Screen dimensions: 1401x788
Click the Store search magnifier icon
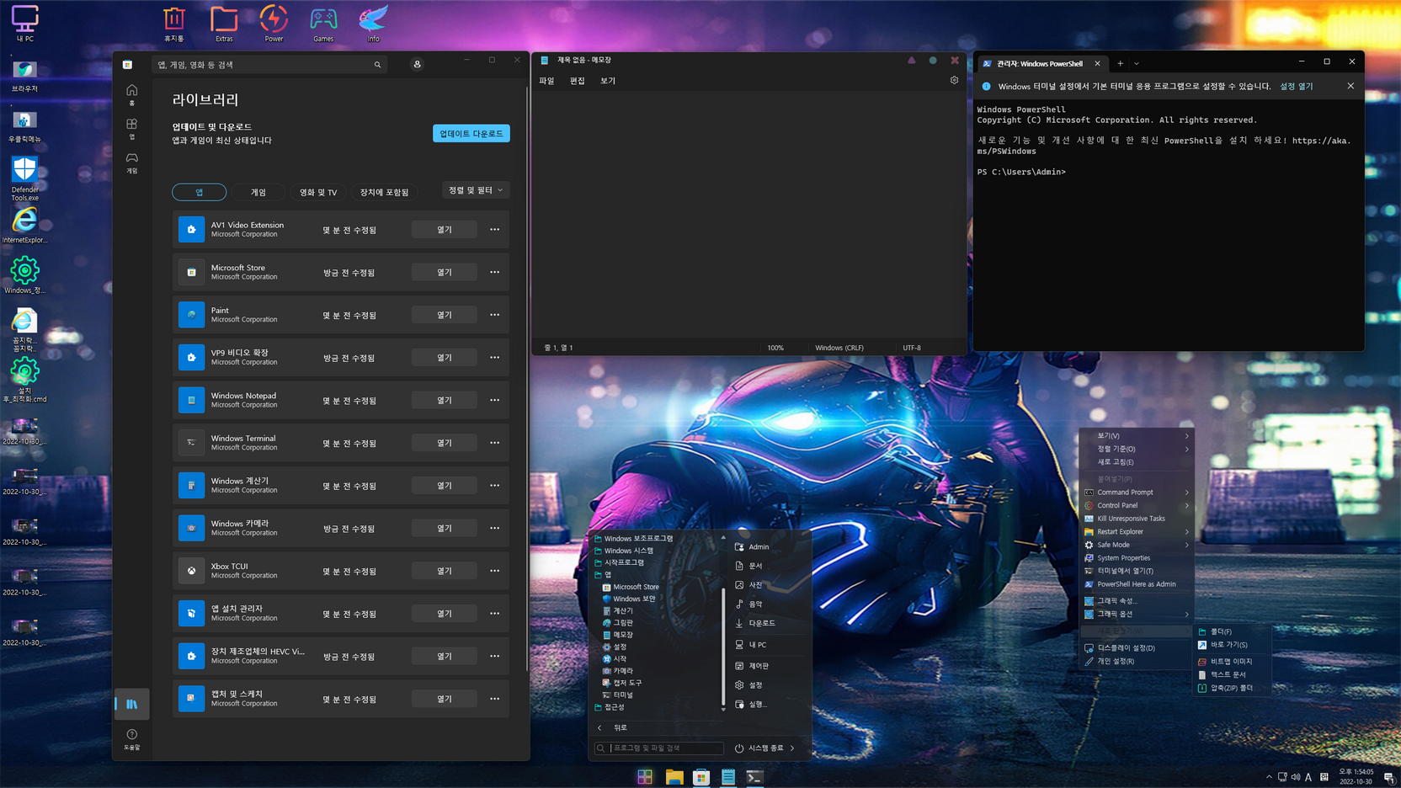pos(377,65)
